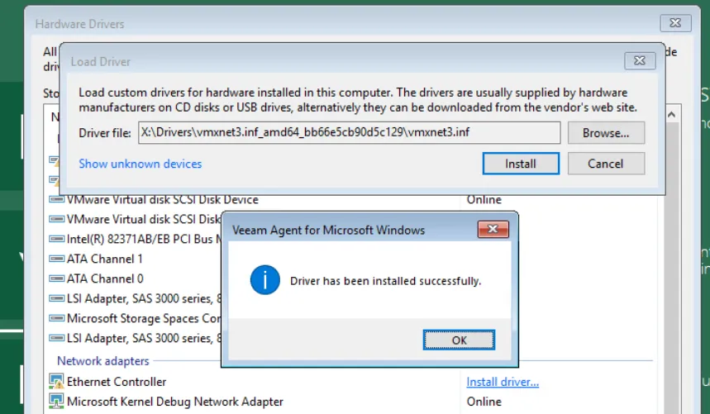Click Install driver link for Ethernet Controller

[x=503, y=382]
